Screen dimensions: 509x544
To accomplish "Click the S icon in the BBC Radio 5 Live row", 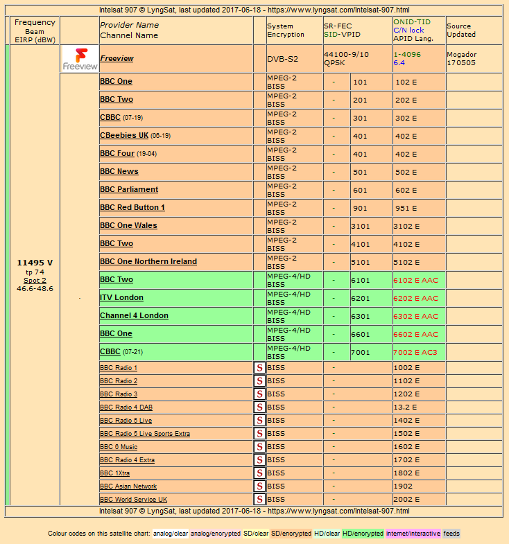I will pyautogui.click(x=259, y=421).
